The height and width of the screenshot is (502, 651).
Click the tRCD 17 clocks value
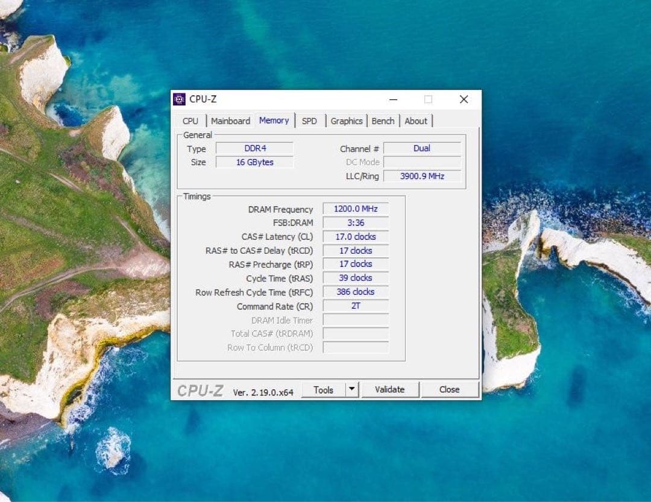[356, 250]
